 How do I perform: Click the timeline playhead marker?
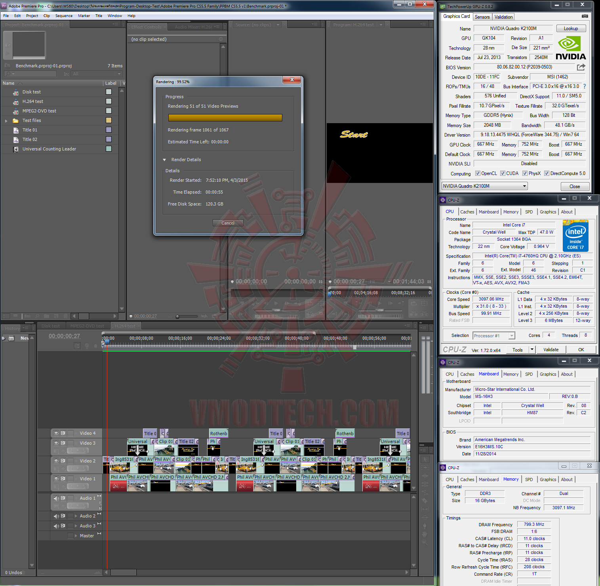(x=107, y=342)
